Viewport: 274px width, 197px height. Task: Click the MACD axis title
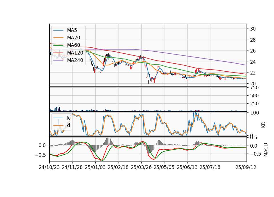pyautogui.click(x=266, y=150)
